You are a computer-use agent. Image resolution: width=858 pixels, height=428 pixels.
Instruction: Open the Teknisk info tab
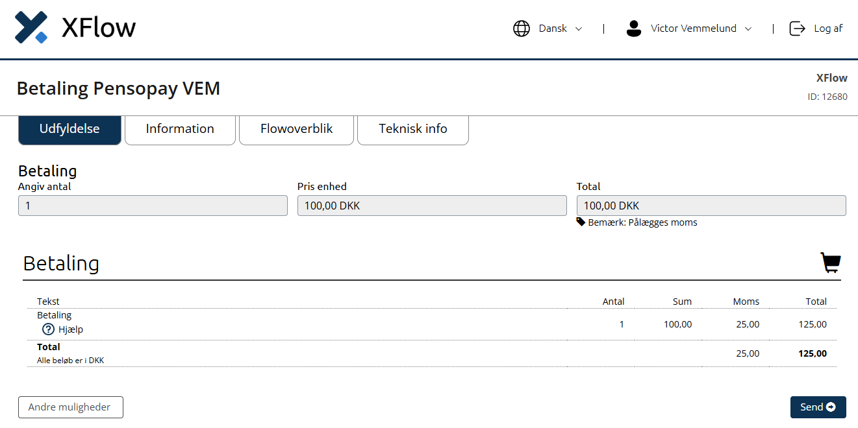[413, 129]
